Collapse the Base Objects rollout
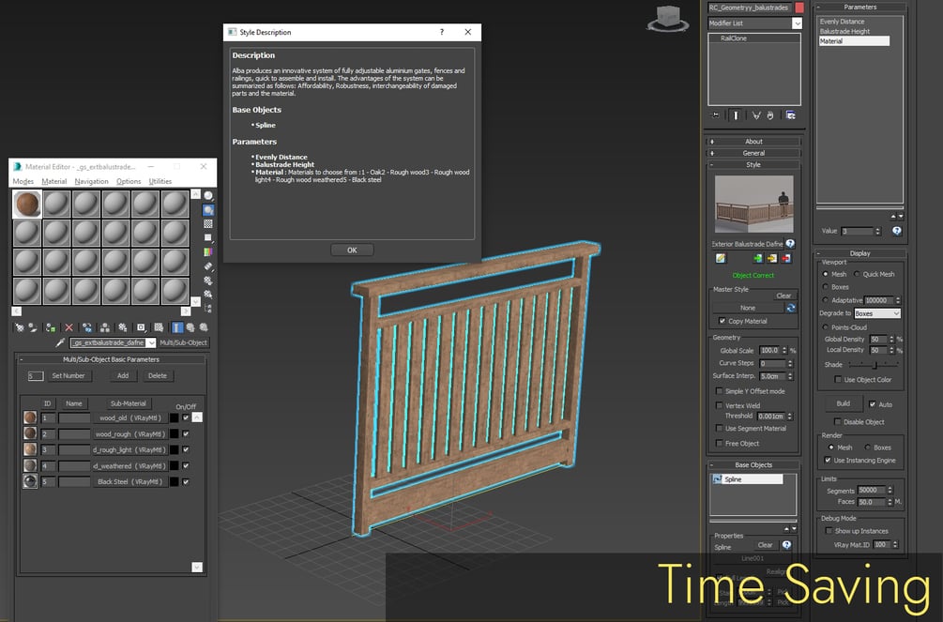943x622 pixels. [753, 465]
